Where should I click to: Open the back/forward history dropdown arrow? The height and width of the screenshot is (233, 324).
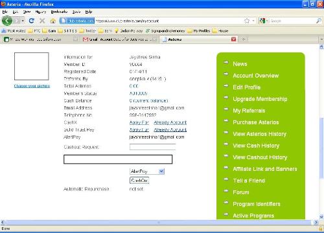(23, 21)
